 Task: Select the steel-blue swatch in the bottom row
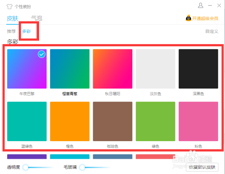[112, 156]
